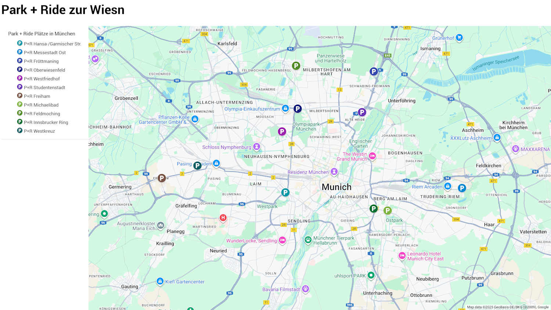This screenshot has width=551, height=310.
Task: Click the teal Hansa-/Garmischer Str. map marker
Action: point(285,192)
